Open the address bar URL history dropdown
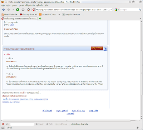Image resolution: width=143 pixels, height=130 pixels. pyautogui.click(x=111, y=10)
